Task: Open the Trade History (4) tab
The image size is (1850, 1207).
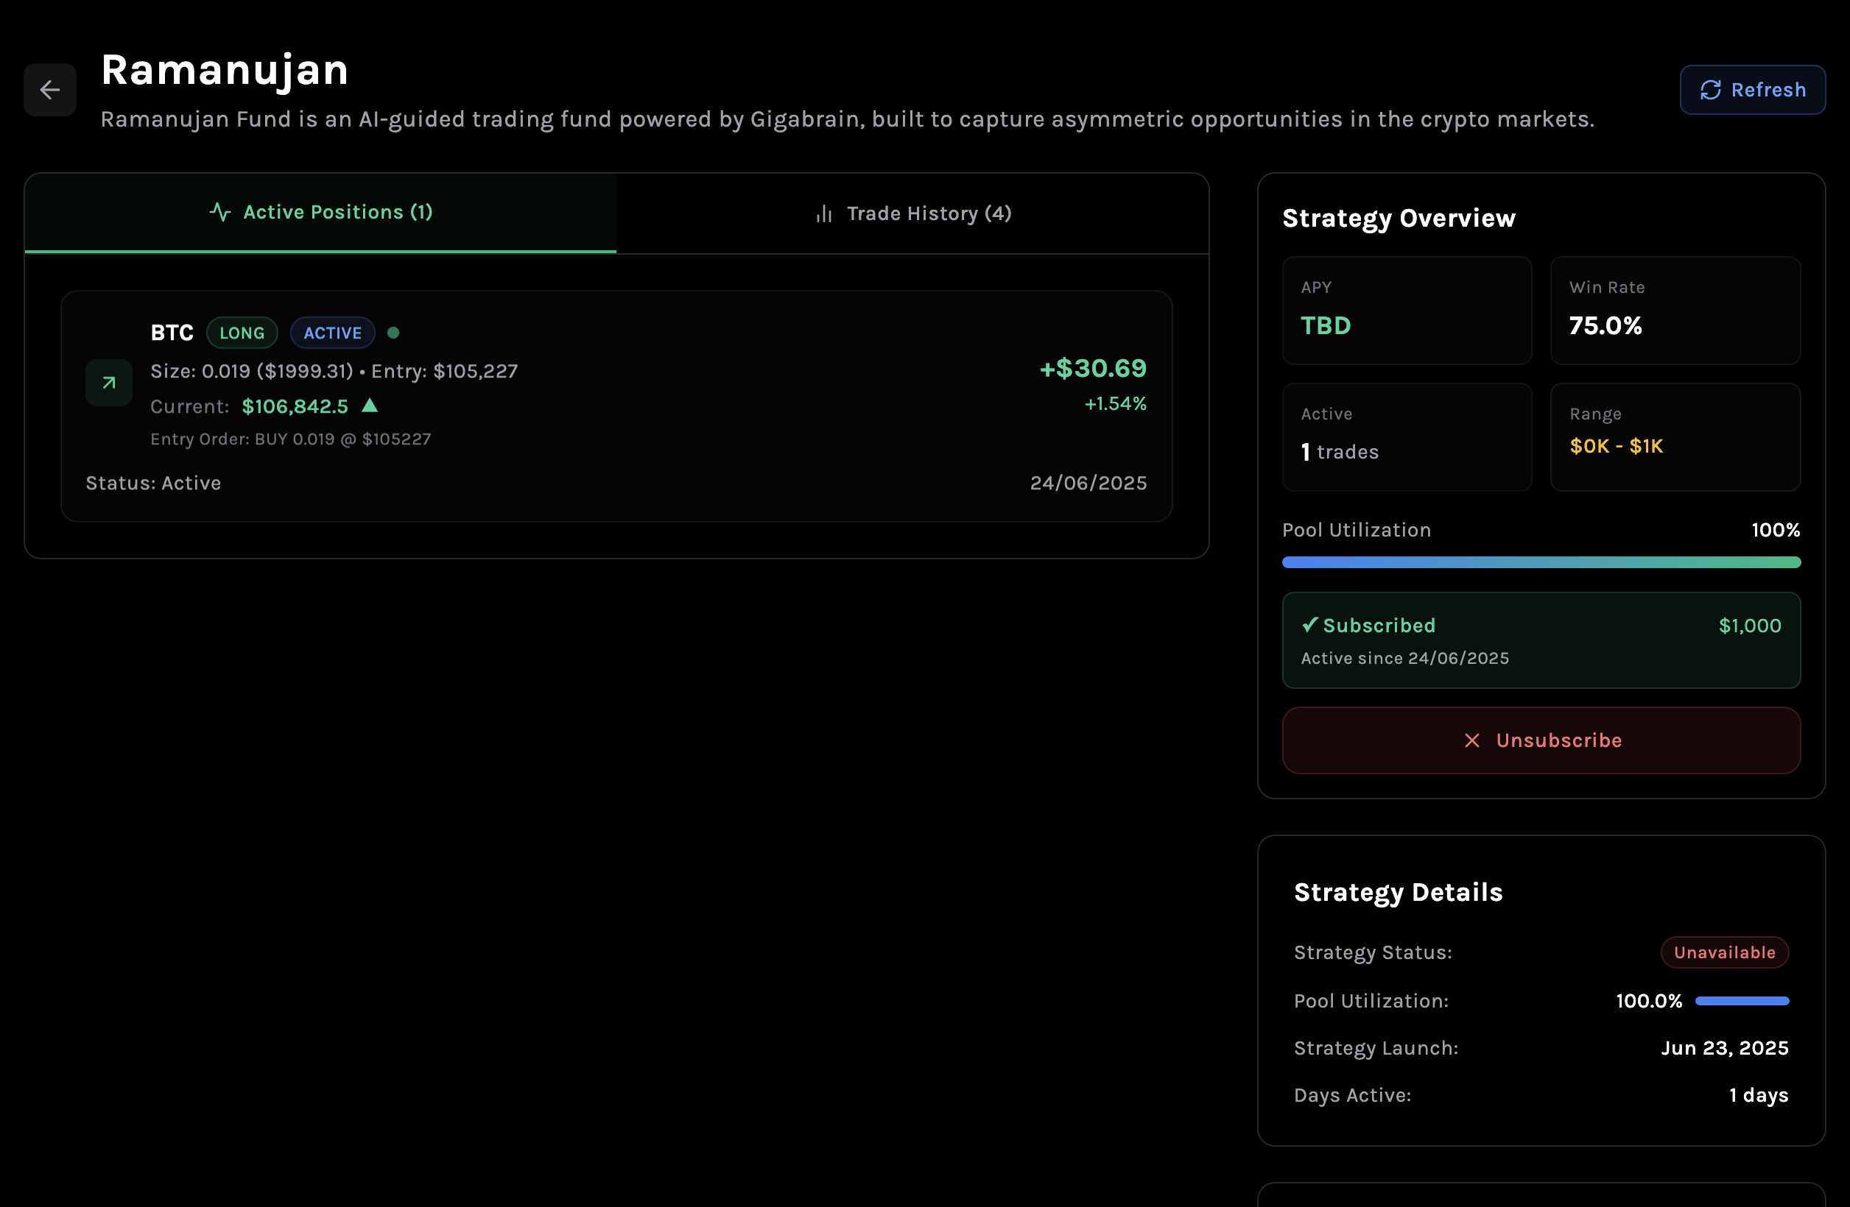Action: [x=912, y=213]
